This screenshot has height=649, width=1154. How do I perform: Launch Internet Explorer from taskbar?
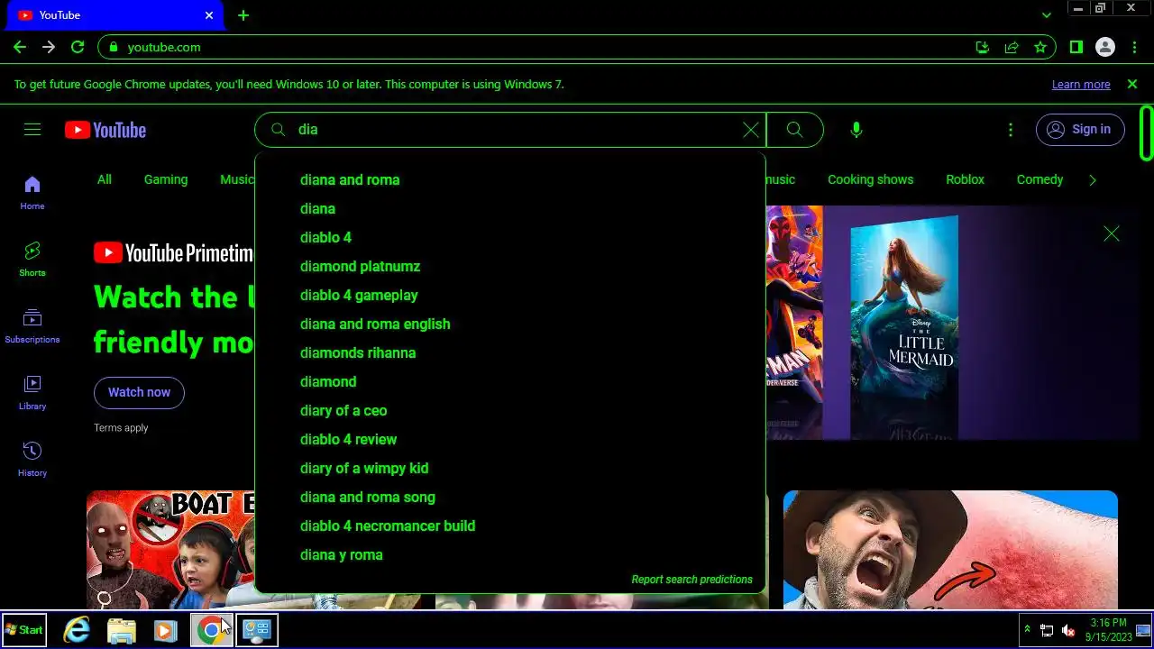coord(77,630)
